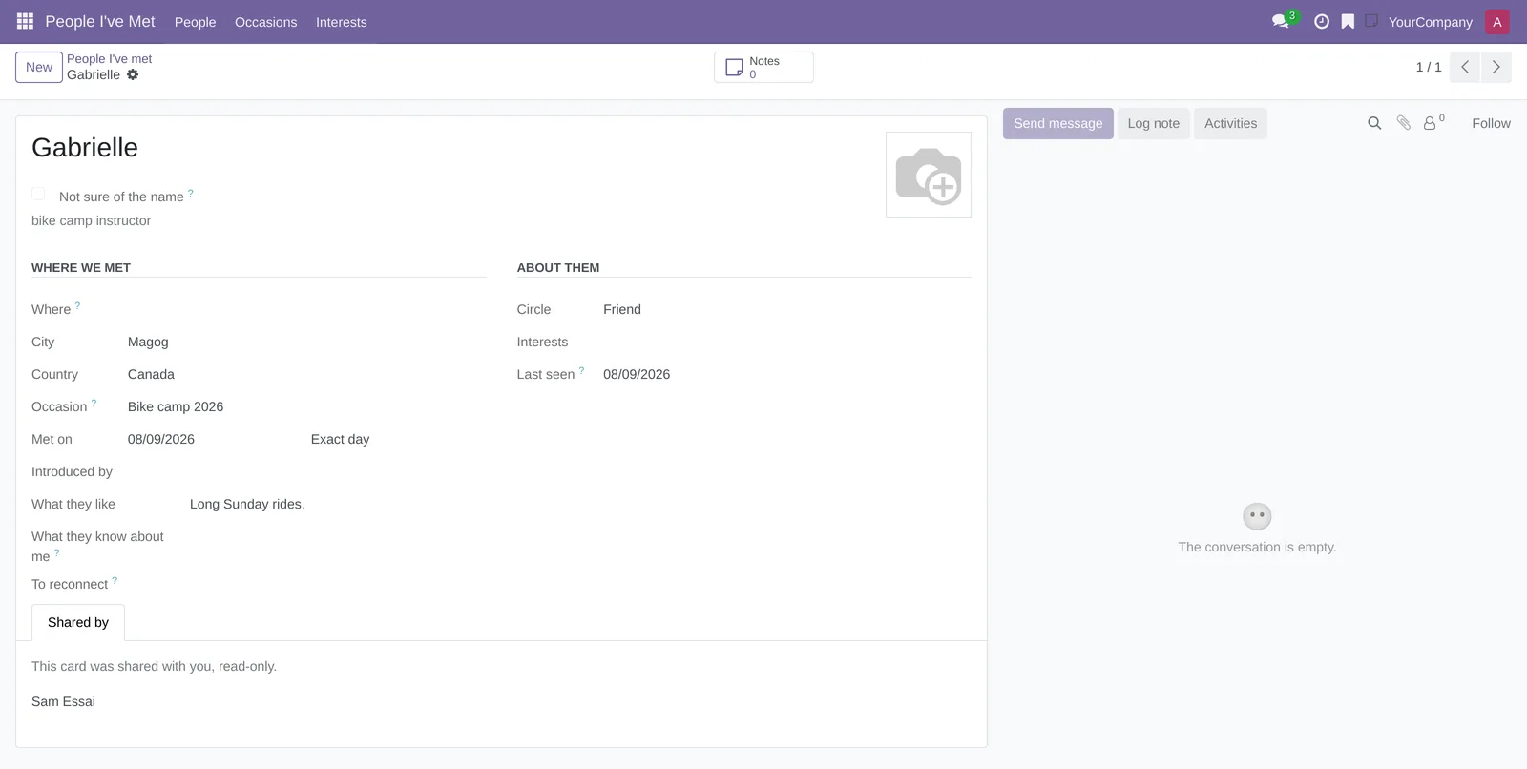
Task: Click Send message button
Action: click(x=1057, y=123)
